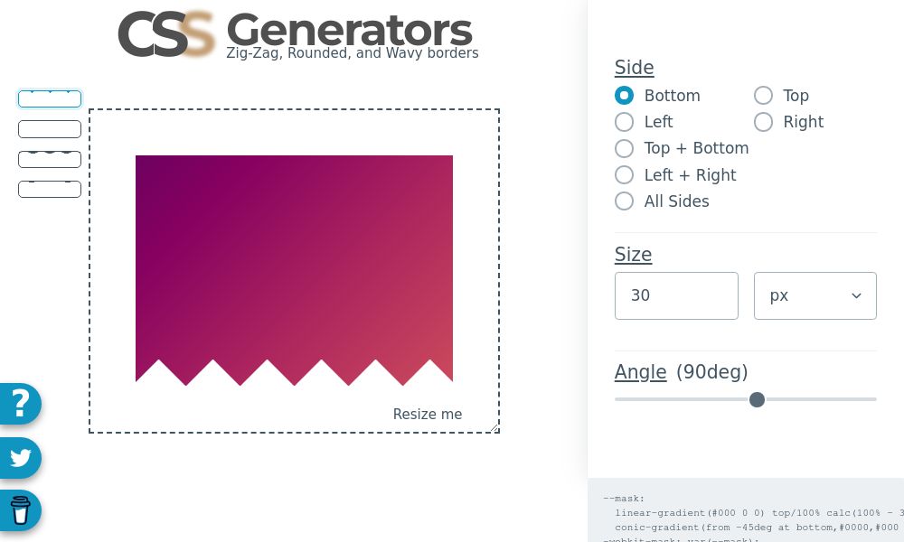Select the Top side radio button
This screenshot has width=904, height=542.
click(x=764, y=96)
